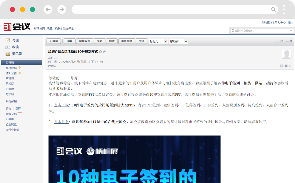Click browser forward arrow button

[62, 10]
